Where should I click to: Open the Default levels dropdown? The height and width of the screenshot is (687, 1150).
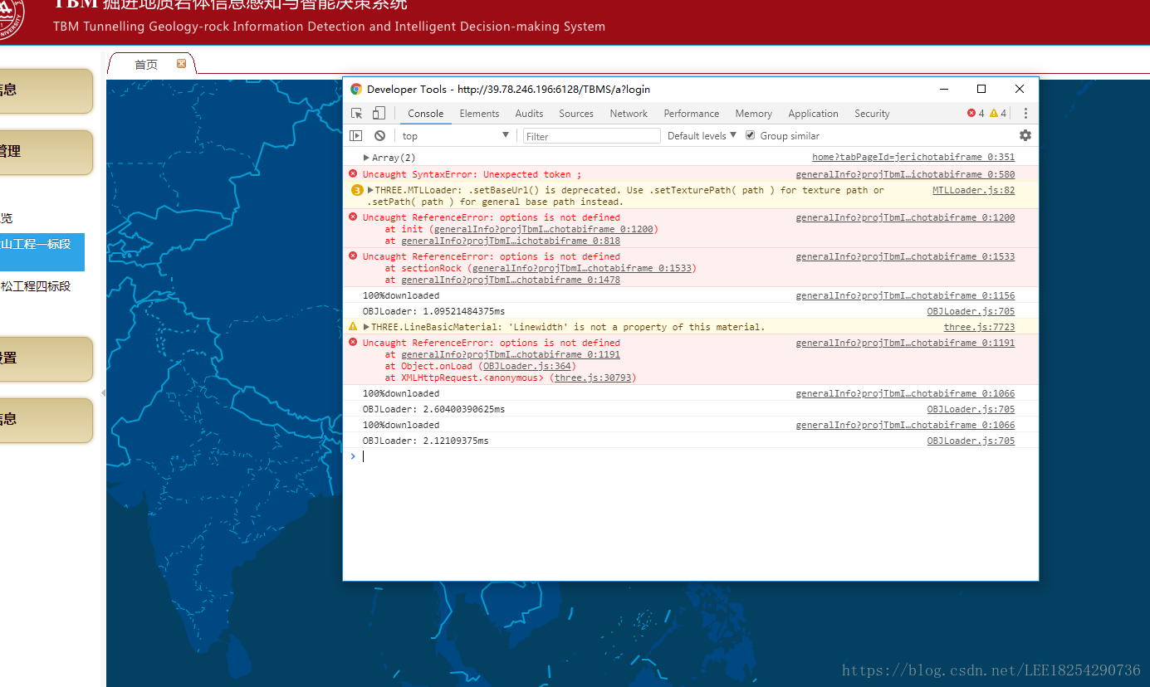(702, 136)
